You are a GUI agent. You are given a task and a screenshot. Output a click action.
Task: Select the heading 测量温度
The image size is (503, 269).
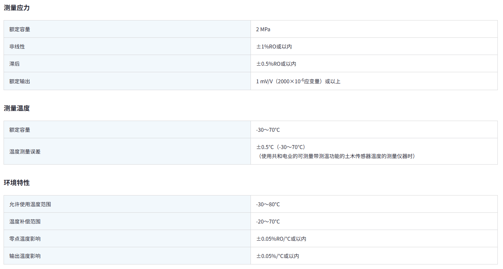[x=17, y=108]
